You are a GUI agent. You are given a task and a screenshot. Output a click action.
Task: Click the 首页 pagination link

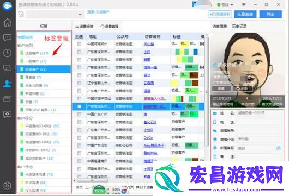(79, 187)
